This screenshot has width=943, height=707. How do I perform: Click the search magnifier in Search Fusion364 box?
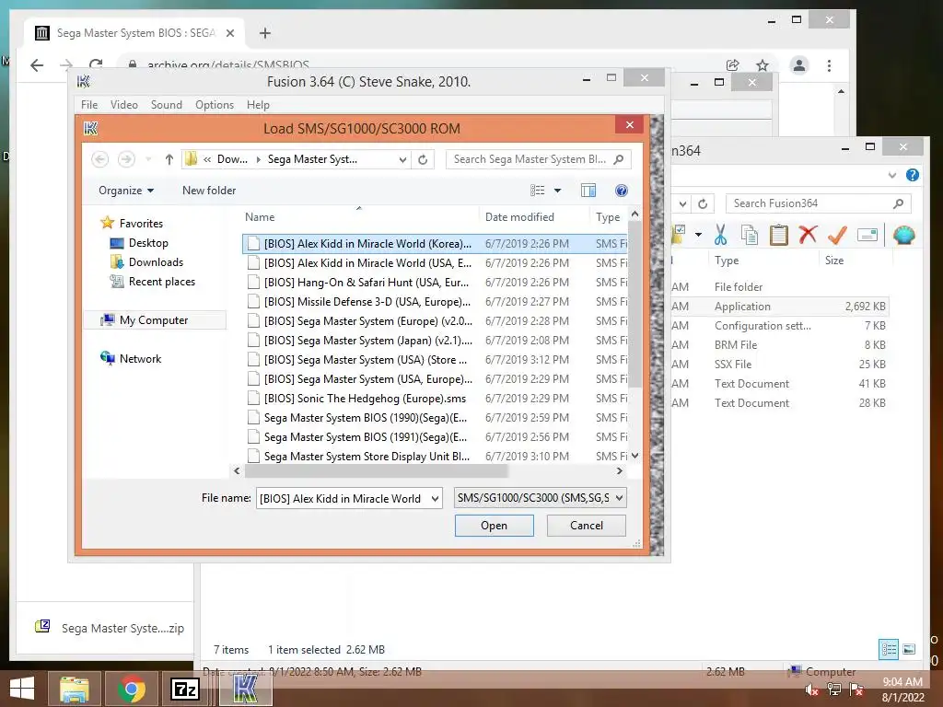point(898,203)
